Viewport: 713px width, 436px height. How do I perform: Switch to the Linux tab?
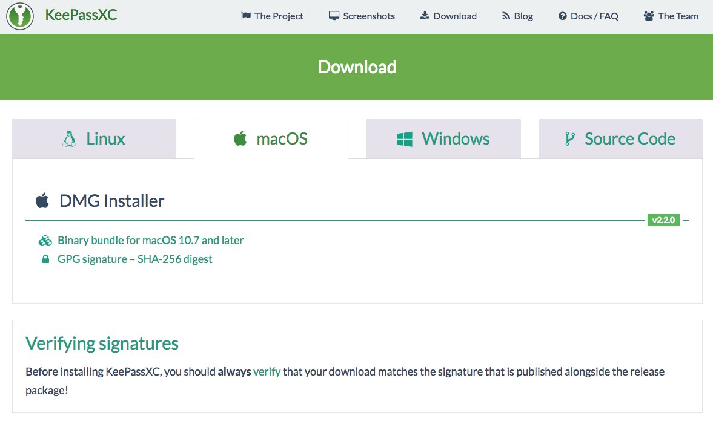point(94,139)
